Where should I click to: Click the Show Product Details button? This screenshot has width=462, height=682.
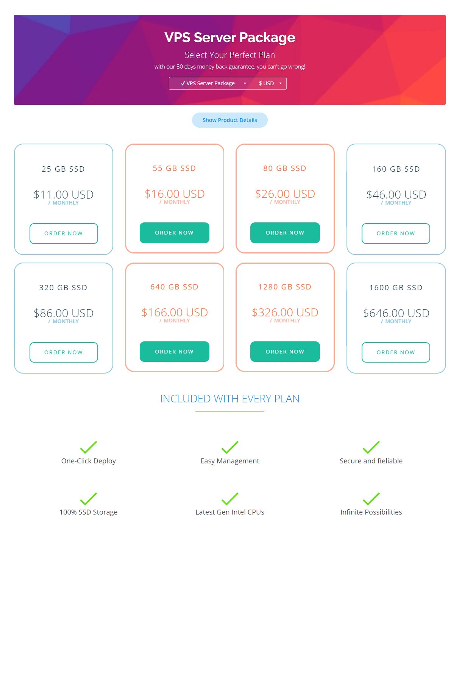click(x=230, y=120)
